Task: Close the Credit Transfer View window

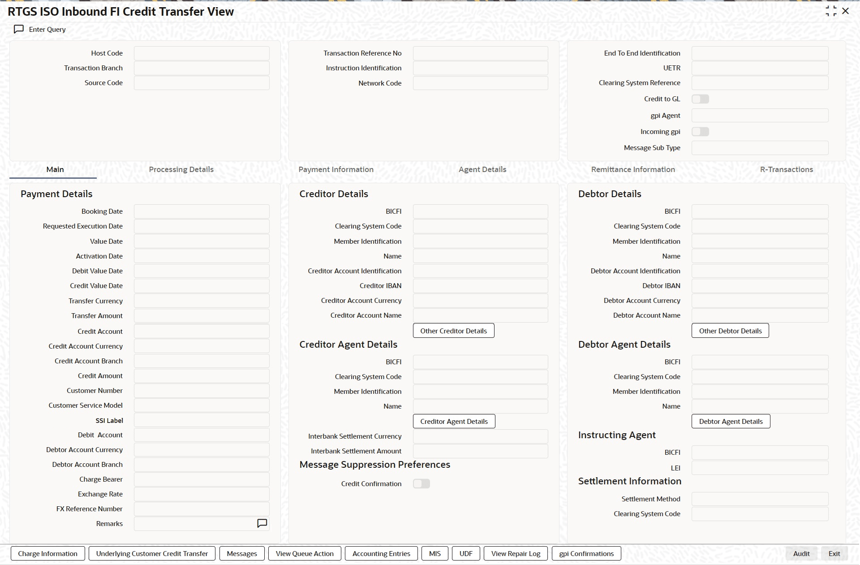Action: click(x=846, y=11)
